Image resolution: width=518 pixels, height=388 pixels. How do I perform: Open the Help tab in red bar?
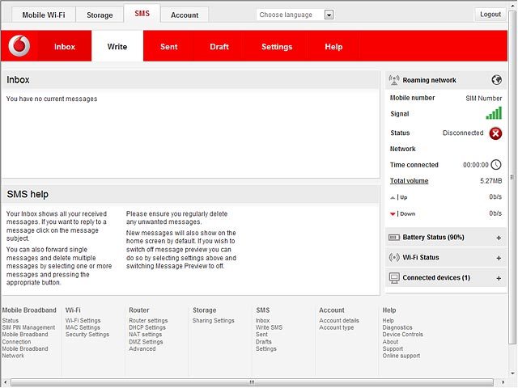tap(333, 46)
